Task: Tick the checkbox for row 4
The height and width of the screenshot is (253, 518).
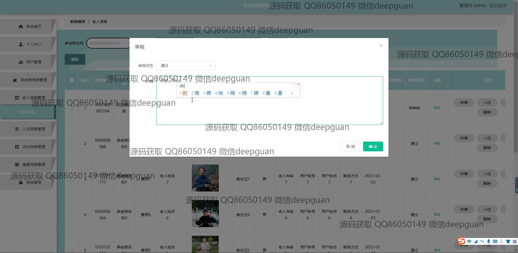Action: click(72, 215)
